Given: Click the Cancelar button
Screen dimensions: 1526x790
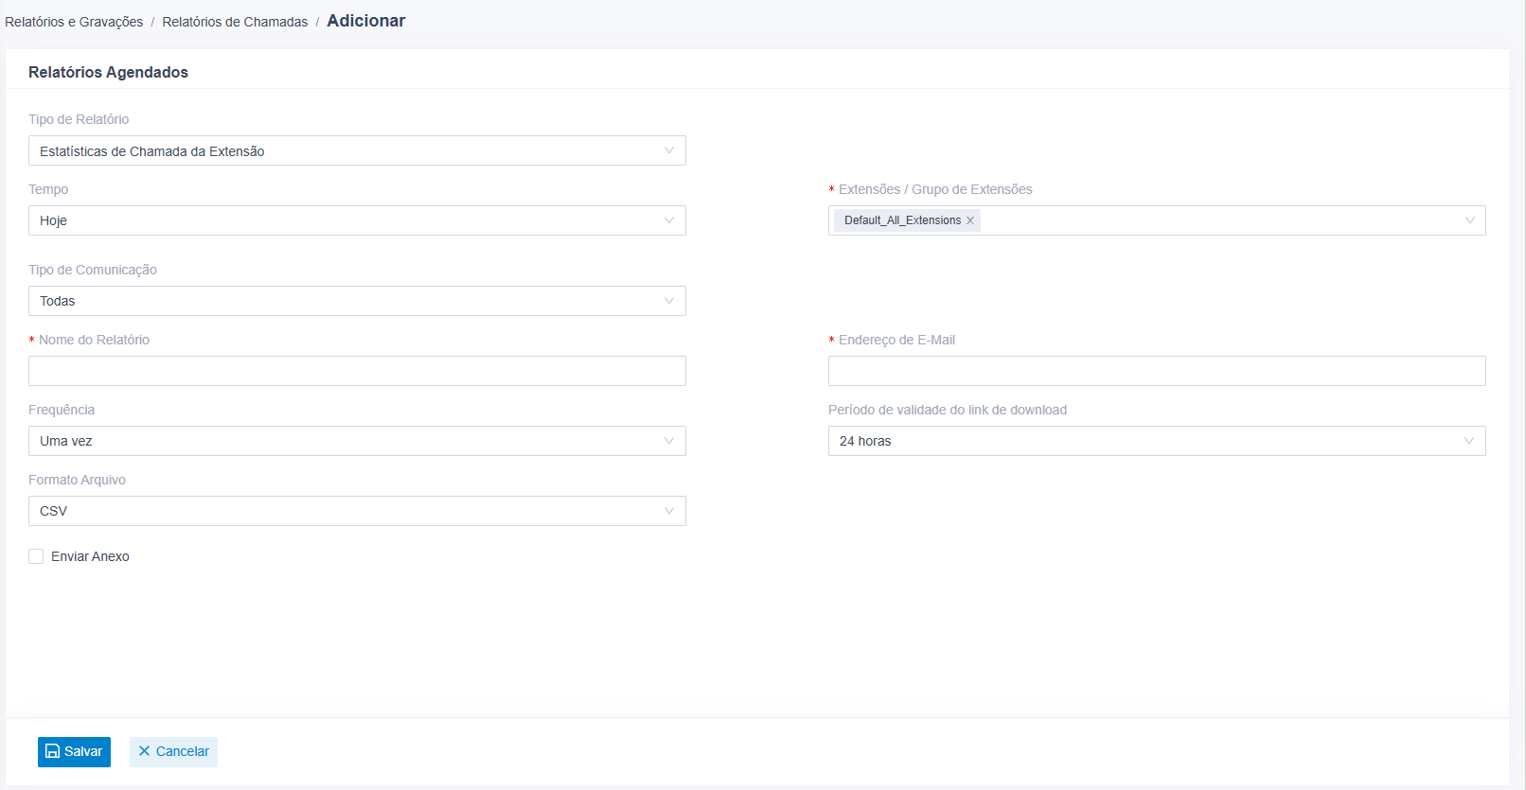Looking at the screenshot, I should 173,752.
